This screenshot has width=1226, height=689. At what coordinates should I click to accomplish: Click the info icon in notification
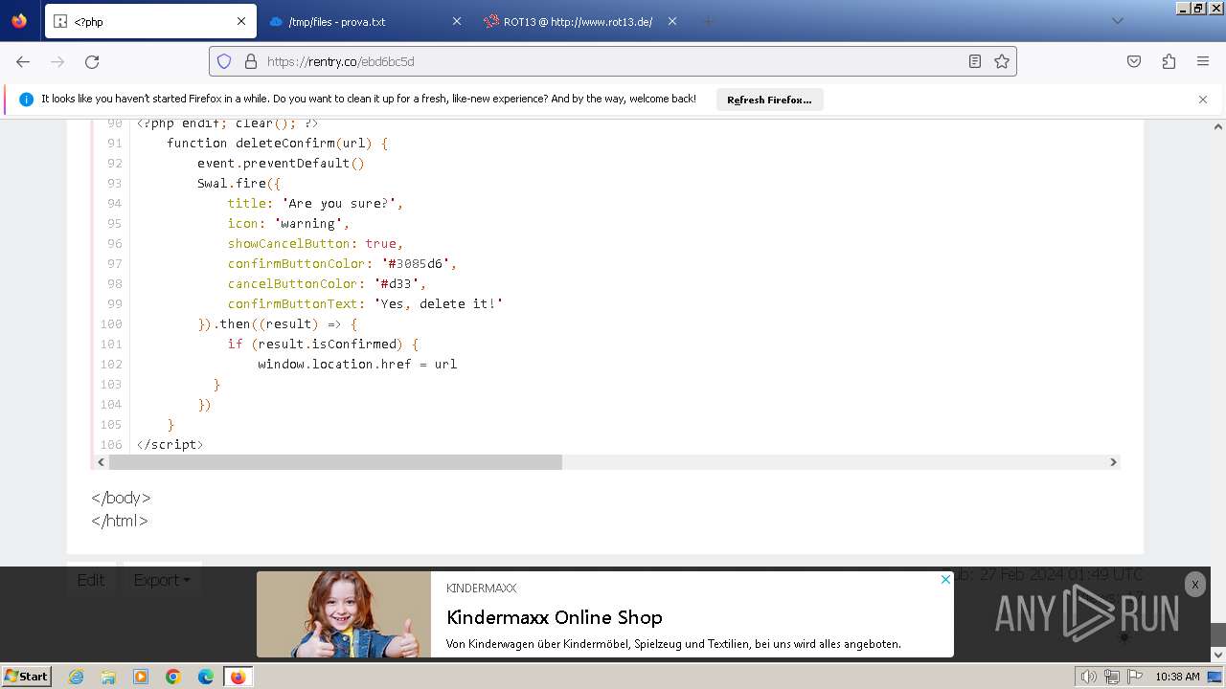point(26,100)
